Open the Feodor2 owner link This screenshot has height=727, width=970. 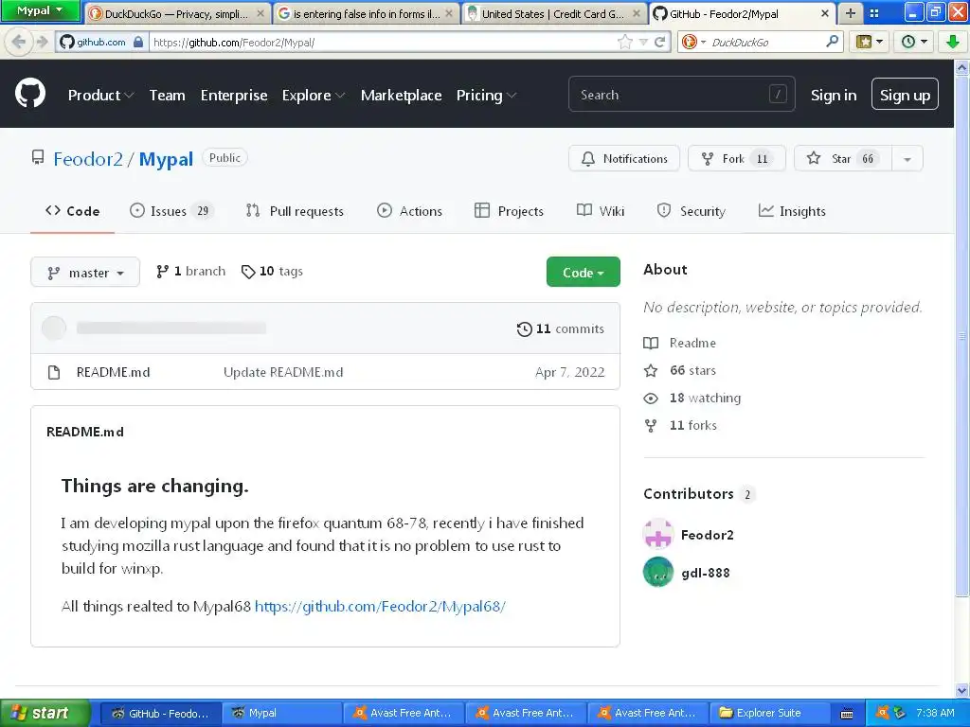tap(88, 159)
